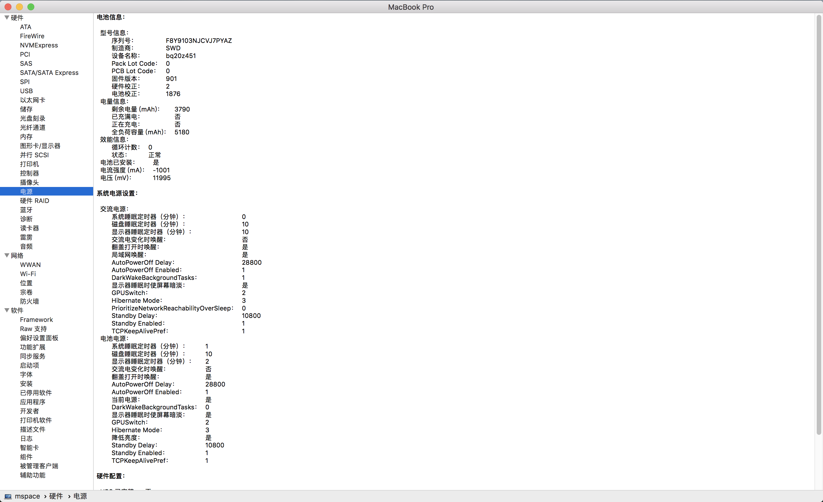The height and width of the screenshot is (502, 823).
Task: Select 光纤通道 in the sidebar
Action: point(33,127)
